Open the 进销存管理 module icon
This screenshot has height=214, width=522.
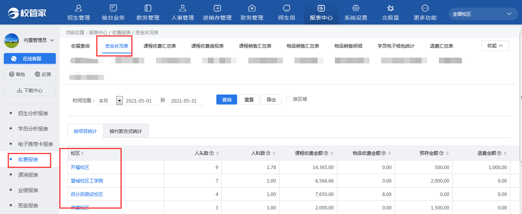[217, 8]
